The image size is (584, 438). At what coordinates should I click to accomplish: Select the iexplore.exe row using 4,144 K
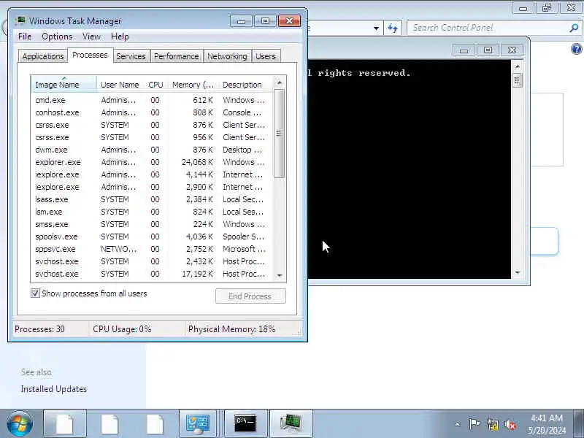[152, 174]
